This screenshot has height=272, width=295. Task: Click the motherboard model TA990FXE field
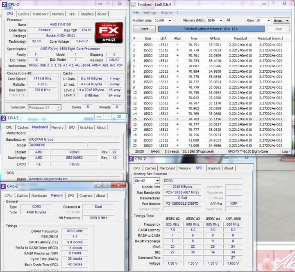tap(57, 145)
